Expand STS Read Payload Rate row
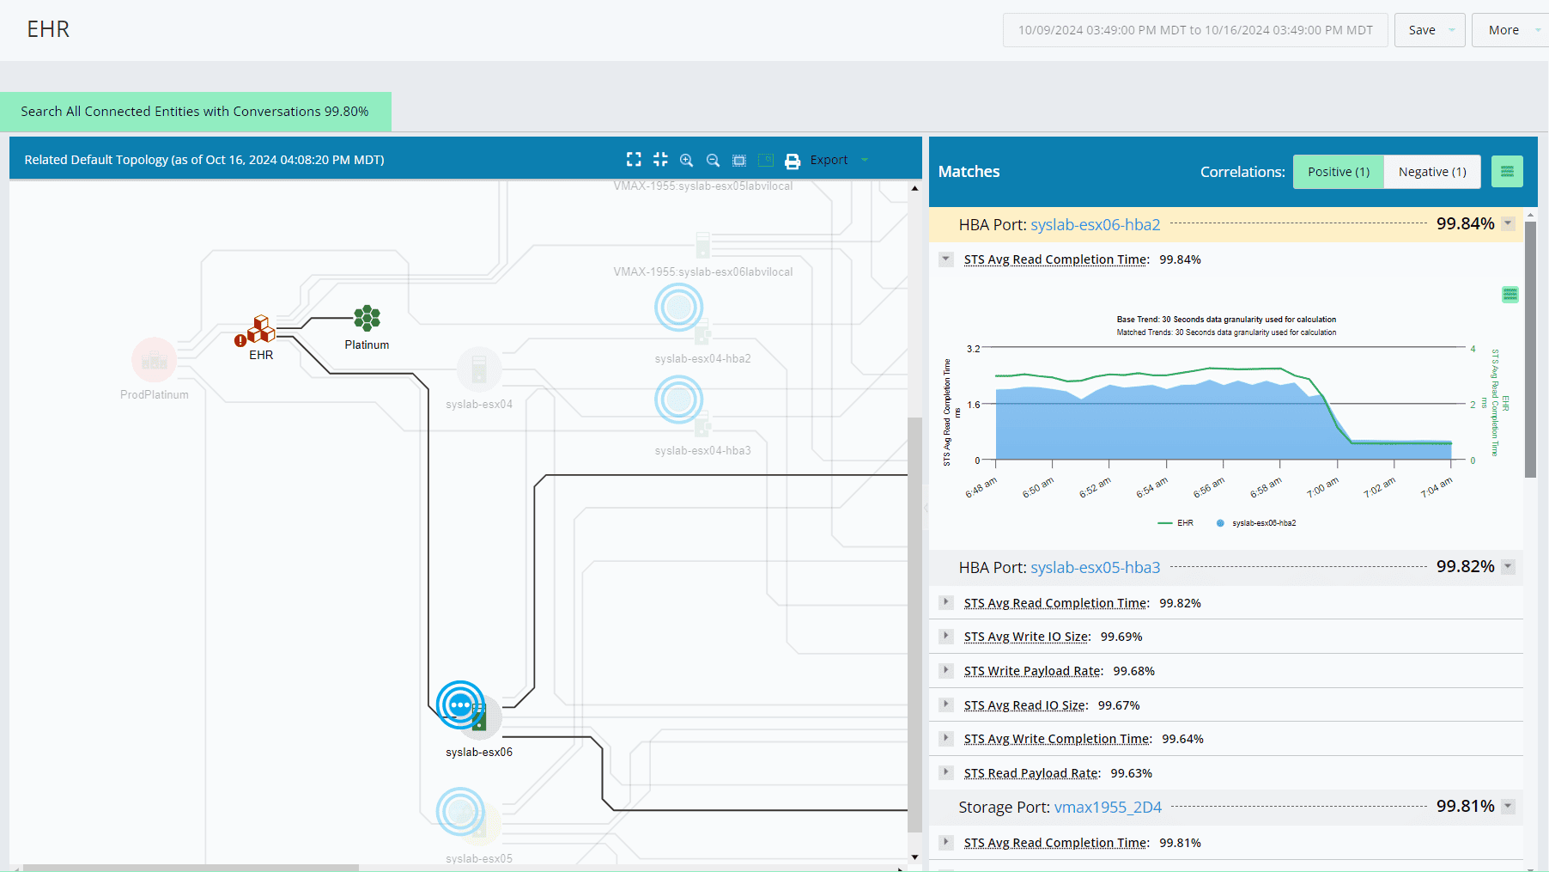This screenshot has height=872, width=1549. coord(946,772)
